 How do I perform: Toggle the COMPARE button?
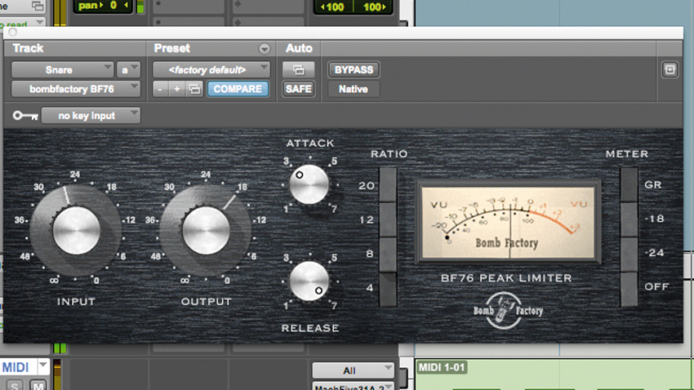coord(238,89)
